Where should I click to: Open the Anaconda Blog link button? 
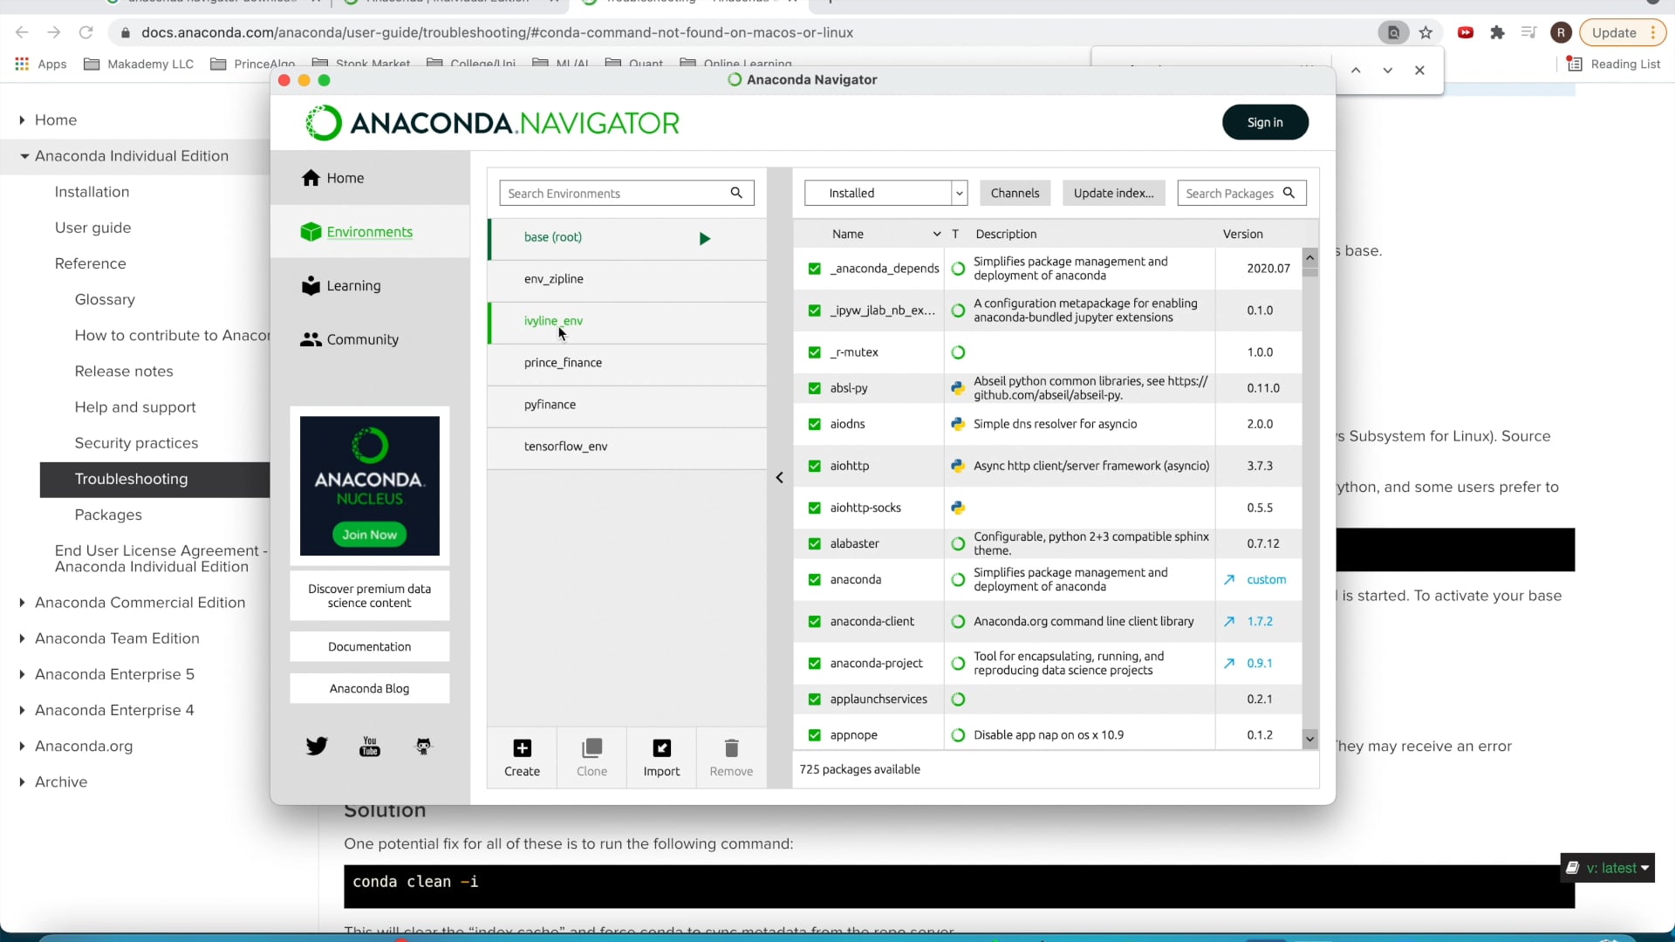(369, 688)
